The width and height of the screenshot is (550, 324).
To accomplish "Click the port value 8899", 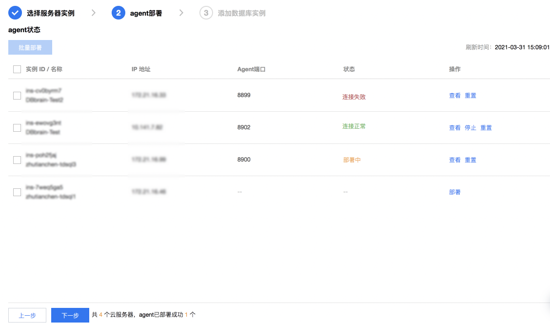I will [244, 95].
